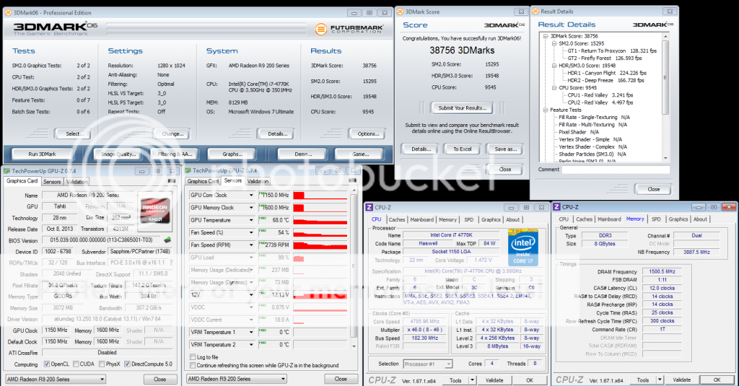Viewport: 739px width, 386px height.
Task: Click the BIOS save chip icon in GPU-Z
Action: 167,240
